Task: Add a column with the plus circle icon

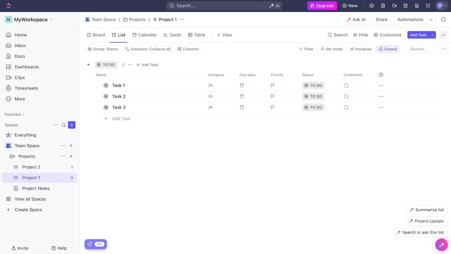Action: [381, 75]
